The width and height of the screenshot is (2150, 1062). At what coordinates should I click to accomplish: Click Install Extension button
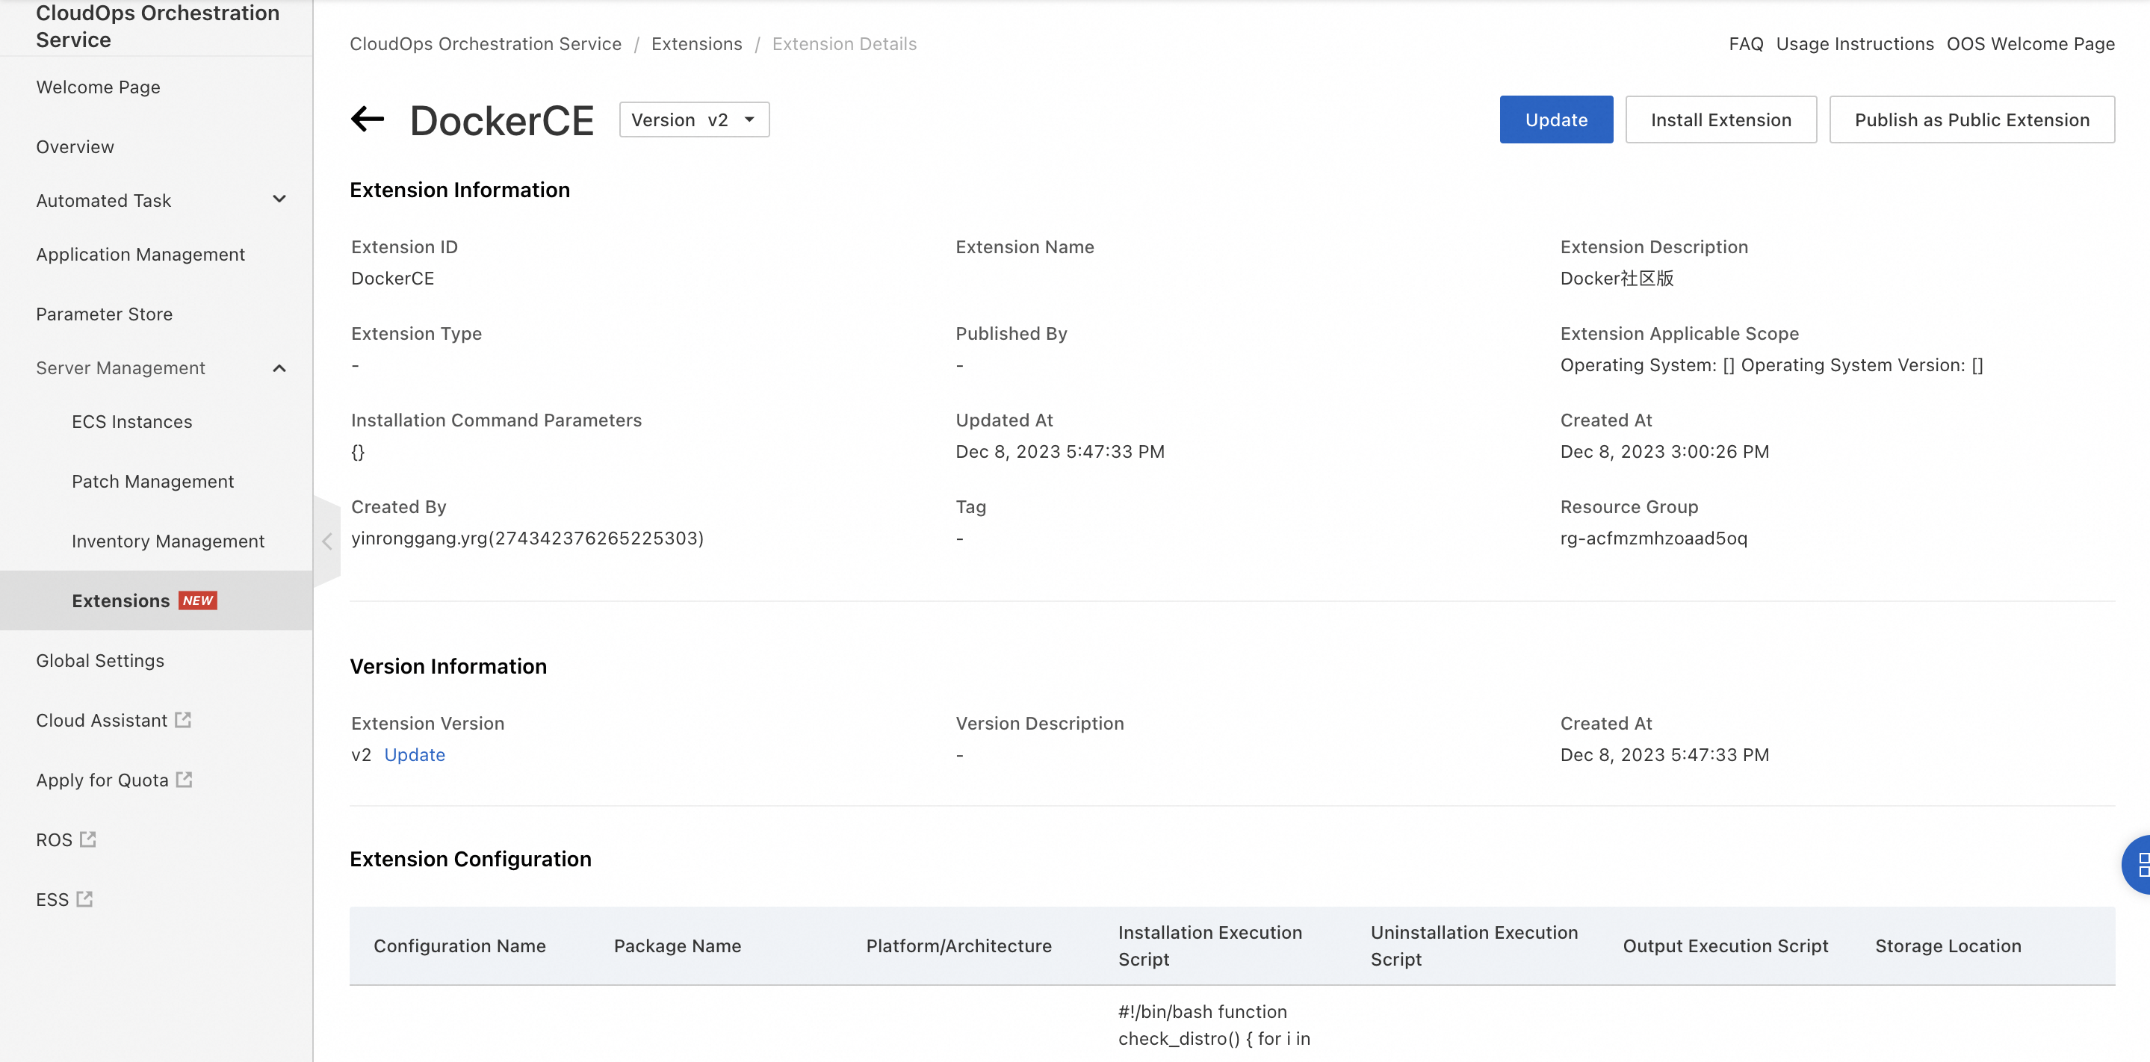pos(1720,119)
